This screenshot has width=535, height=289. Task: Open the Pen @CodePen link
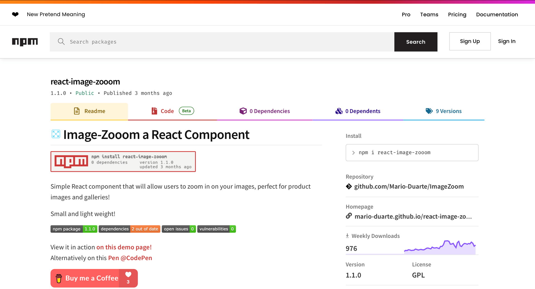tap(130, 258)
